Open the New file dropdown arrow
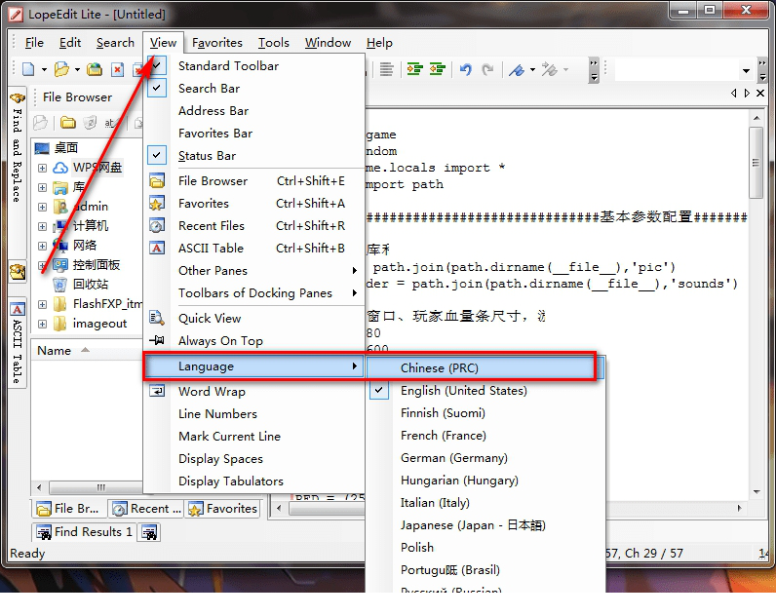Screen dimensions: 776x616 tap(44, 70)
